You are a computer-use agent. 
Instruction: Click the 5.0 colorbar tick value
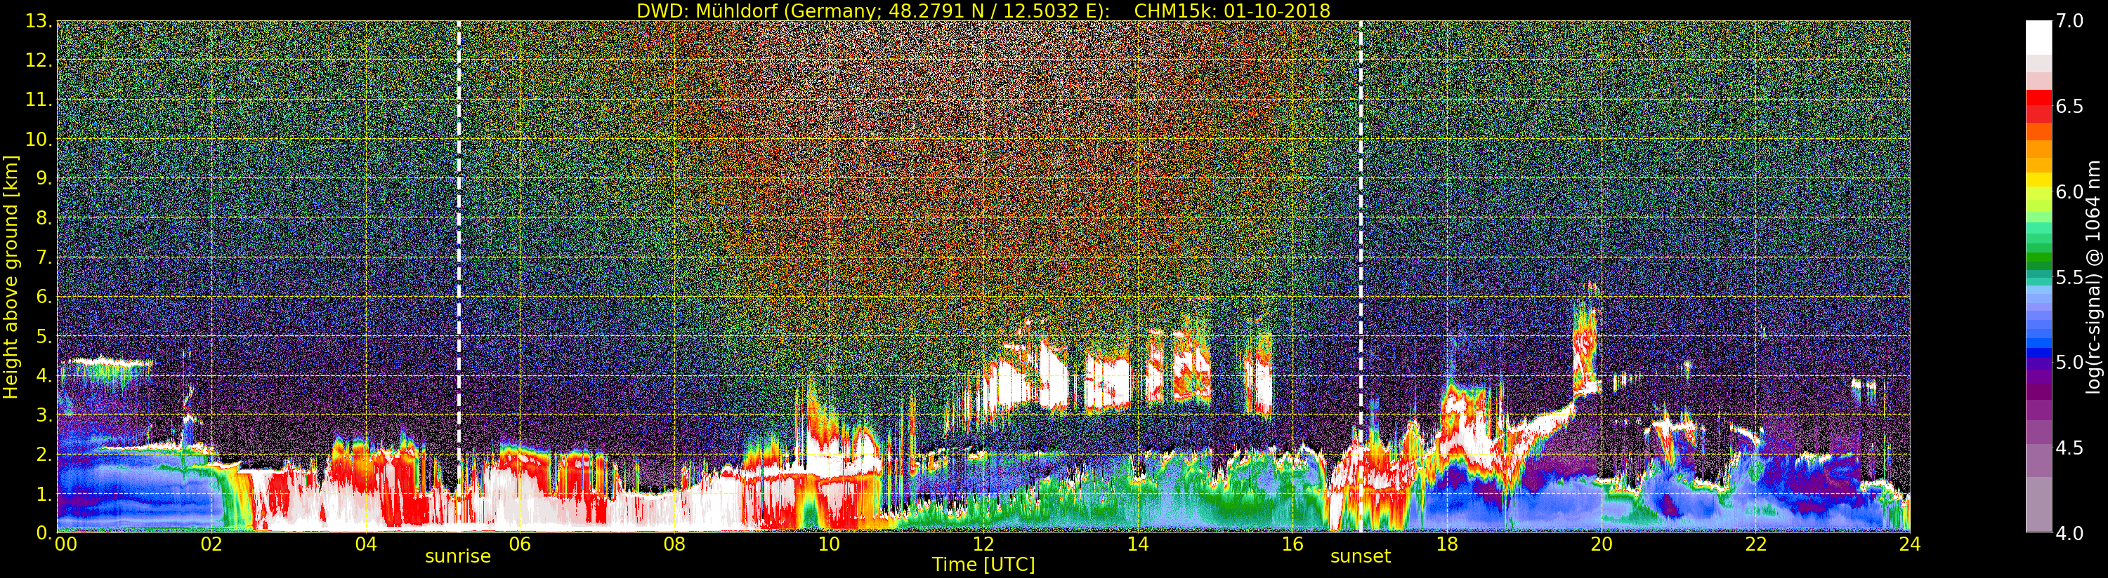click(x=2069, y=362)
